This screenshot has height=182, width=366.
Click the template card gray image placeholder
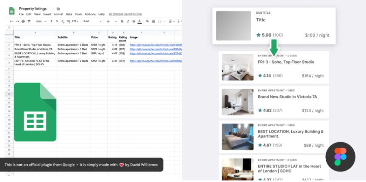(233, 26)
